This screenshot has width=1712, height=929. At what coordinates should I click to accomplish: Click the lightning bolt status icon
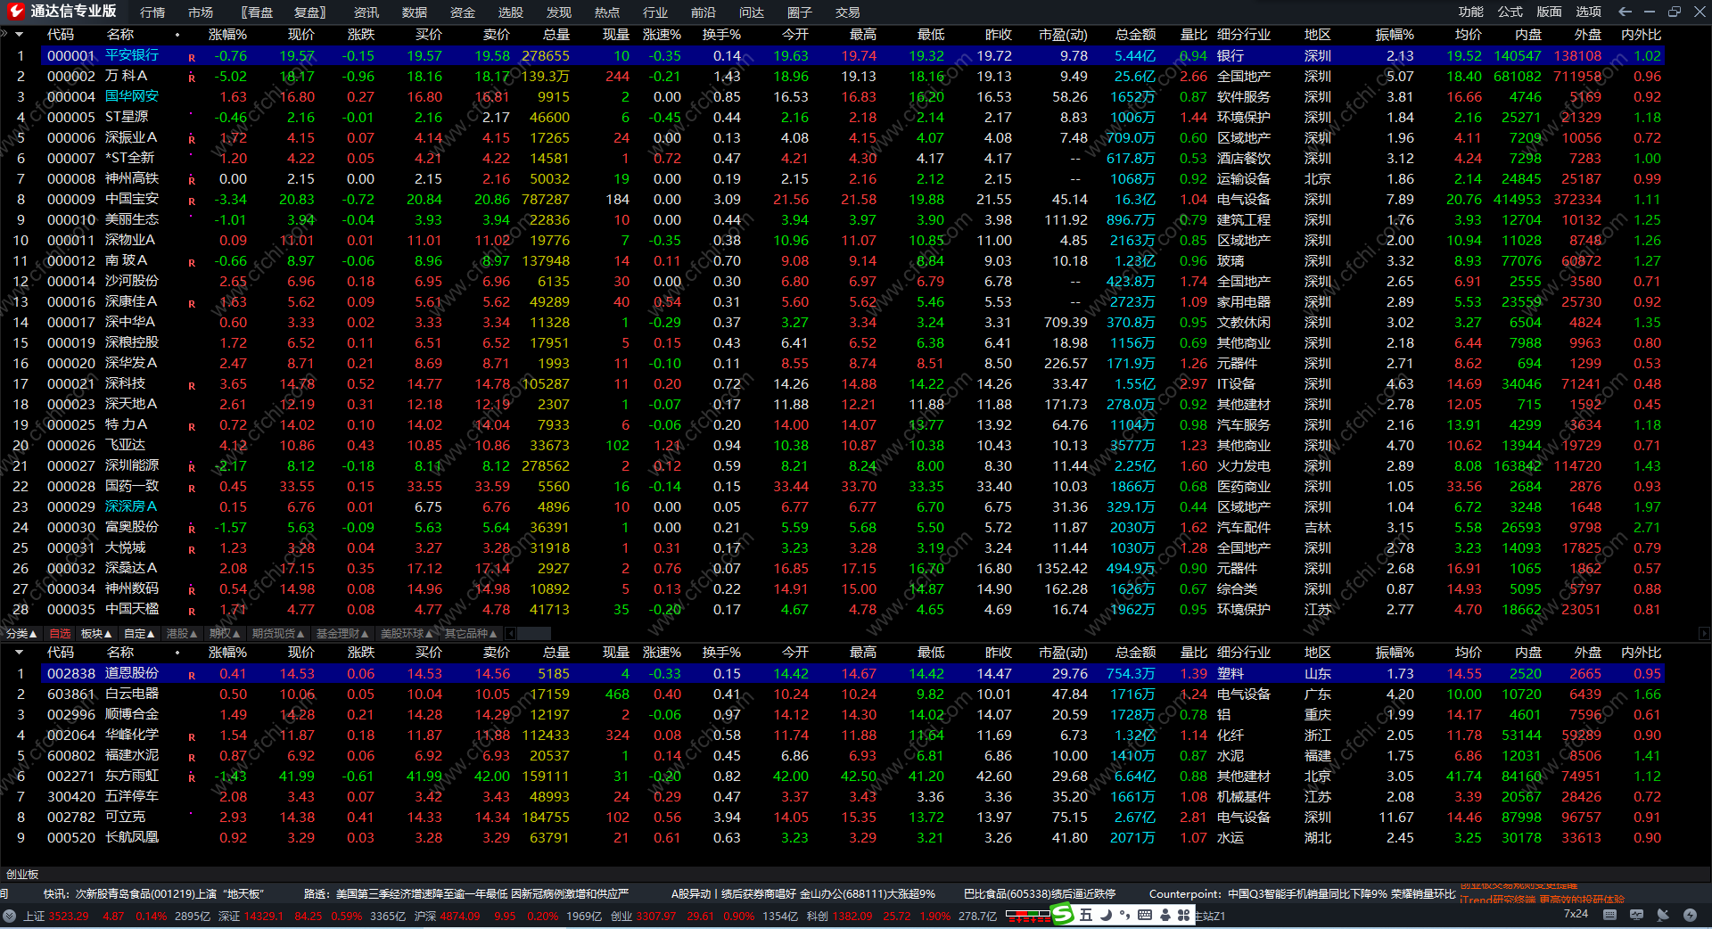point(1690,914)
